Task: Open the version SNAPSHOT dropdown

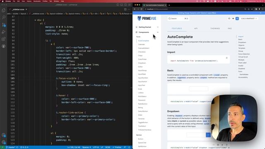Action: pyautogui.click(x=249, y=19)
